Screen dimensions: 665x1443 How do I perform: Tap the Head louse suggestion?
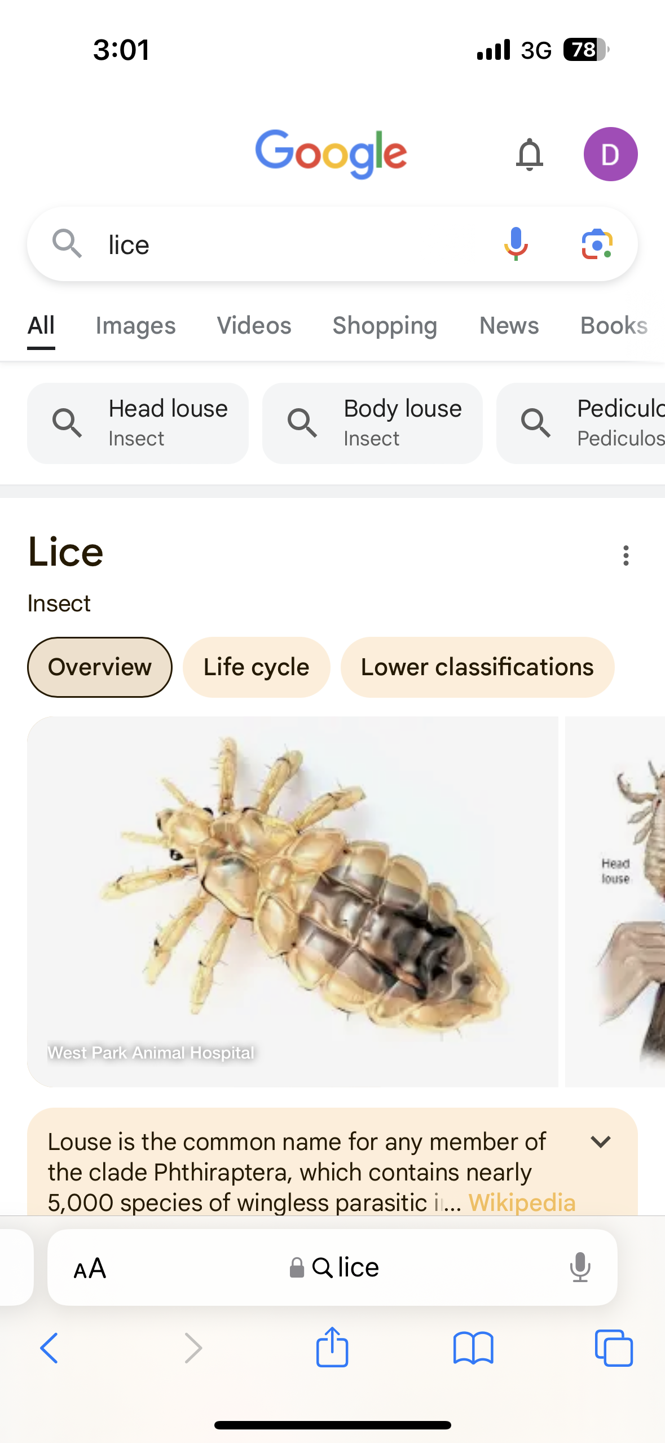[x=138, y=423]
